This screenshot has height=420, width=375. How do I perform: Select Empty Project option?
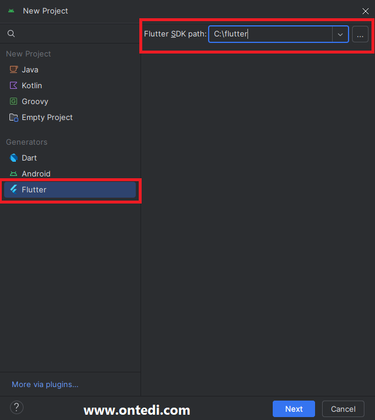coord(69,117)
